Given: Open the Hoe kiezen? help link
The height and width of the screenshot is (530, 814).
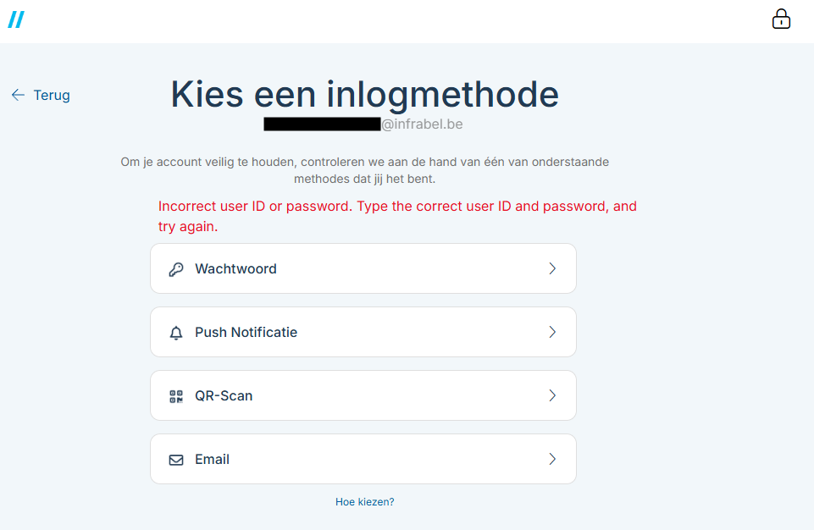Looking at the screenshot, I should pyautogui.click(x=364, y=502).
